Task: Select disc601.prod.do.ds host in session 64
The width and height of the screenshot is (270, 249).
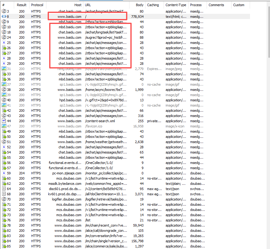Action: coord(65,189)
